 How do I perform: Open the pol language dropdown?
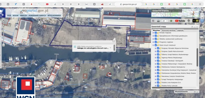165,21
